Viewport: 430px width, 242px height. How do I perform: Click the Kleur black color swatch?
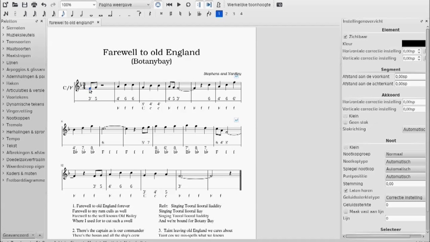[414, 44]
